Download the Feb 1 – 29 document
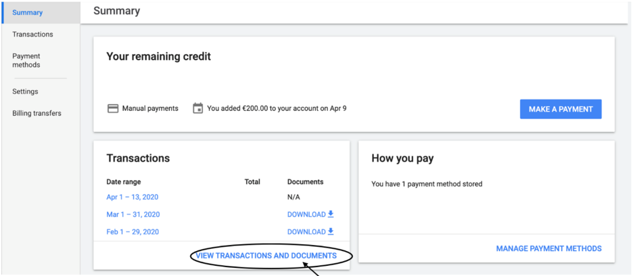This screenshot has width=635, height=276. point(310,232)
